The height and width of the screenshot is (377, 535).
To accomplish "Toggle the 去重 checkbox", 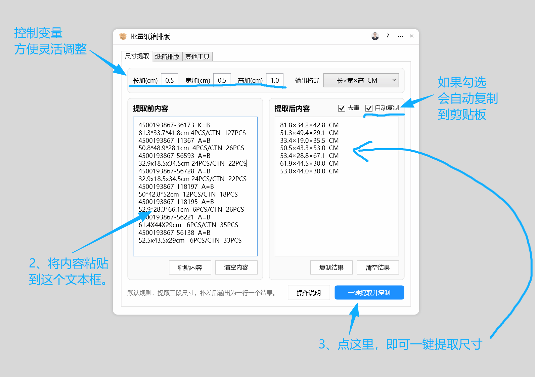I will [x=342, y=108].
